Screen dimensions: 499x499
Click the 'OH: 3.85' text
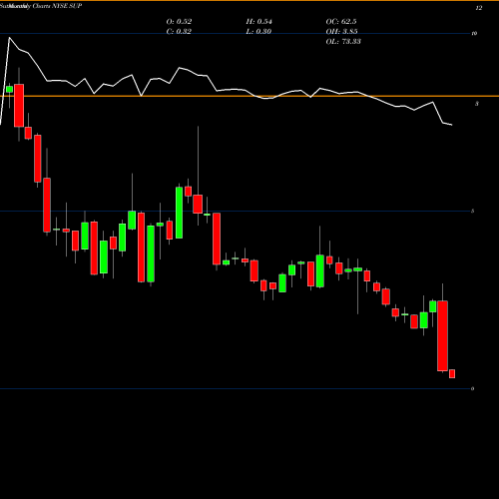tap(342, 32)
